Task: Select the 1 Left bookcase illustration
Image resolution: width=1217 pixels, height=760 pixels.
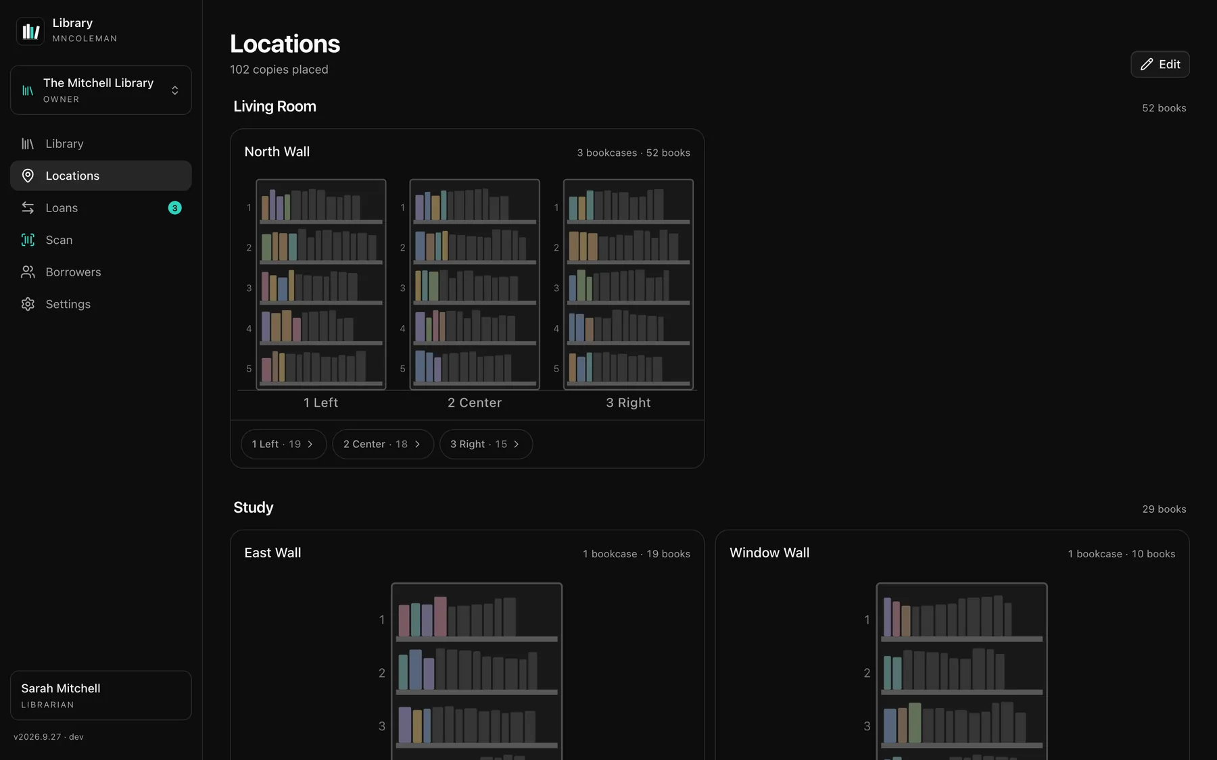Action: (x=321, y=284)
